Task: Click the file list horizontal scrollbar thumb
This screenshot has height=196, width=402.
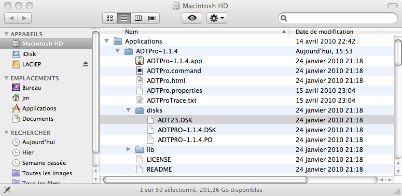Action: (205, 179)
